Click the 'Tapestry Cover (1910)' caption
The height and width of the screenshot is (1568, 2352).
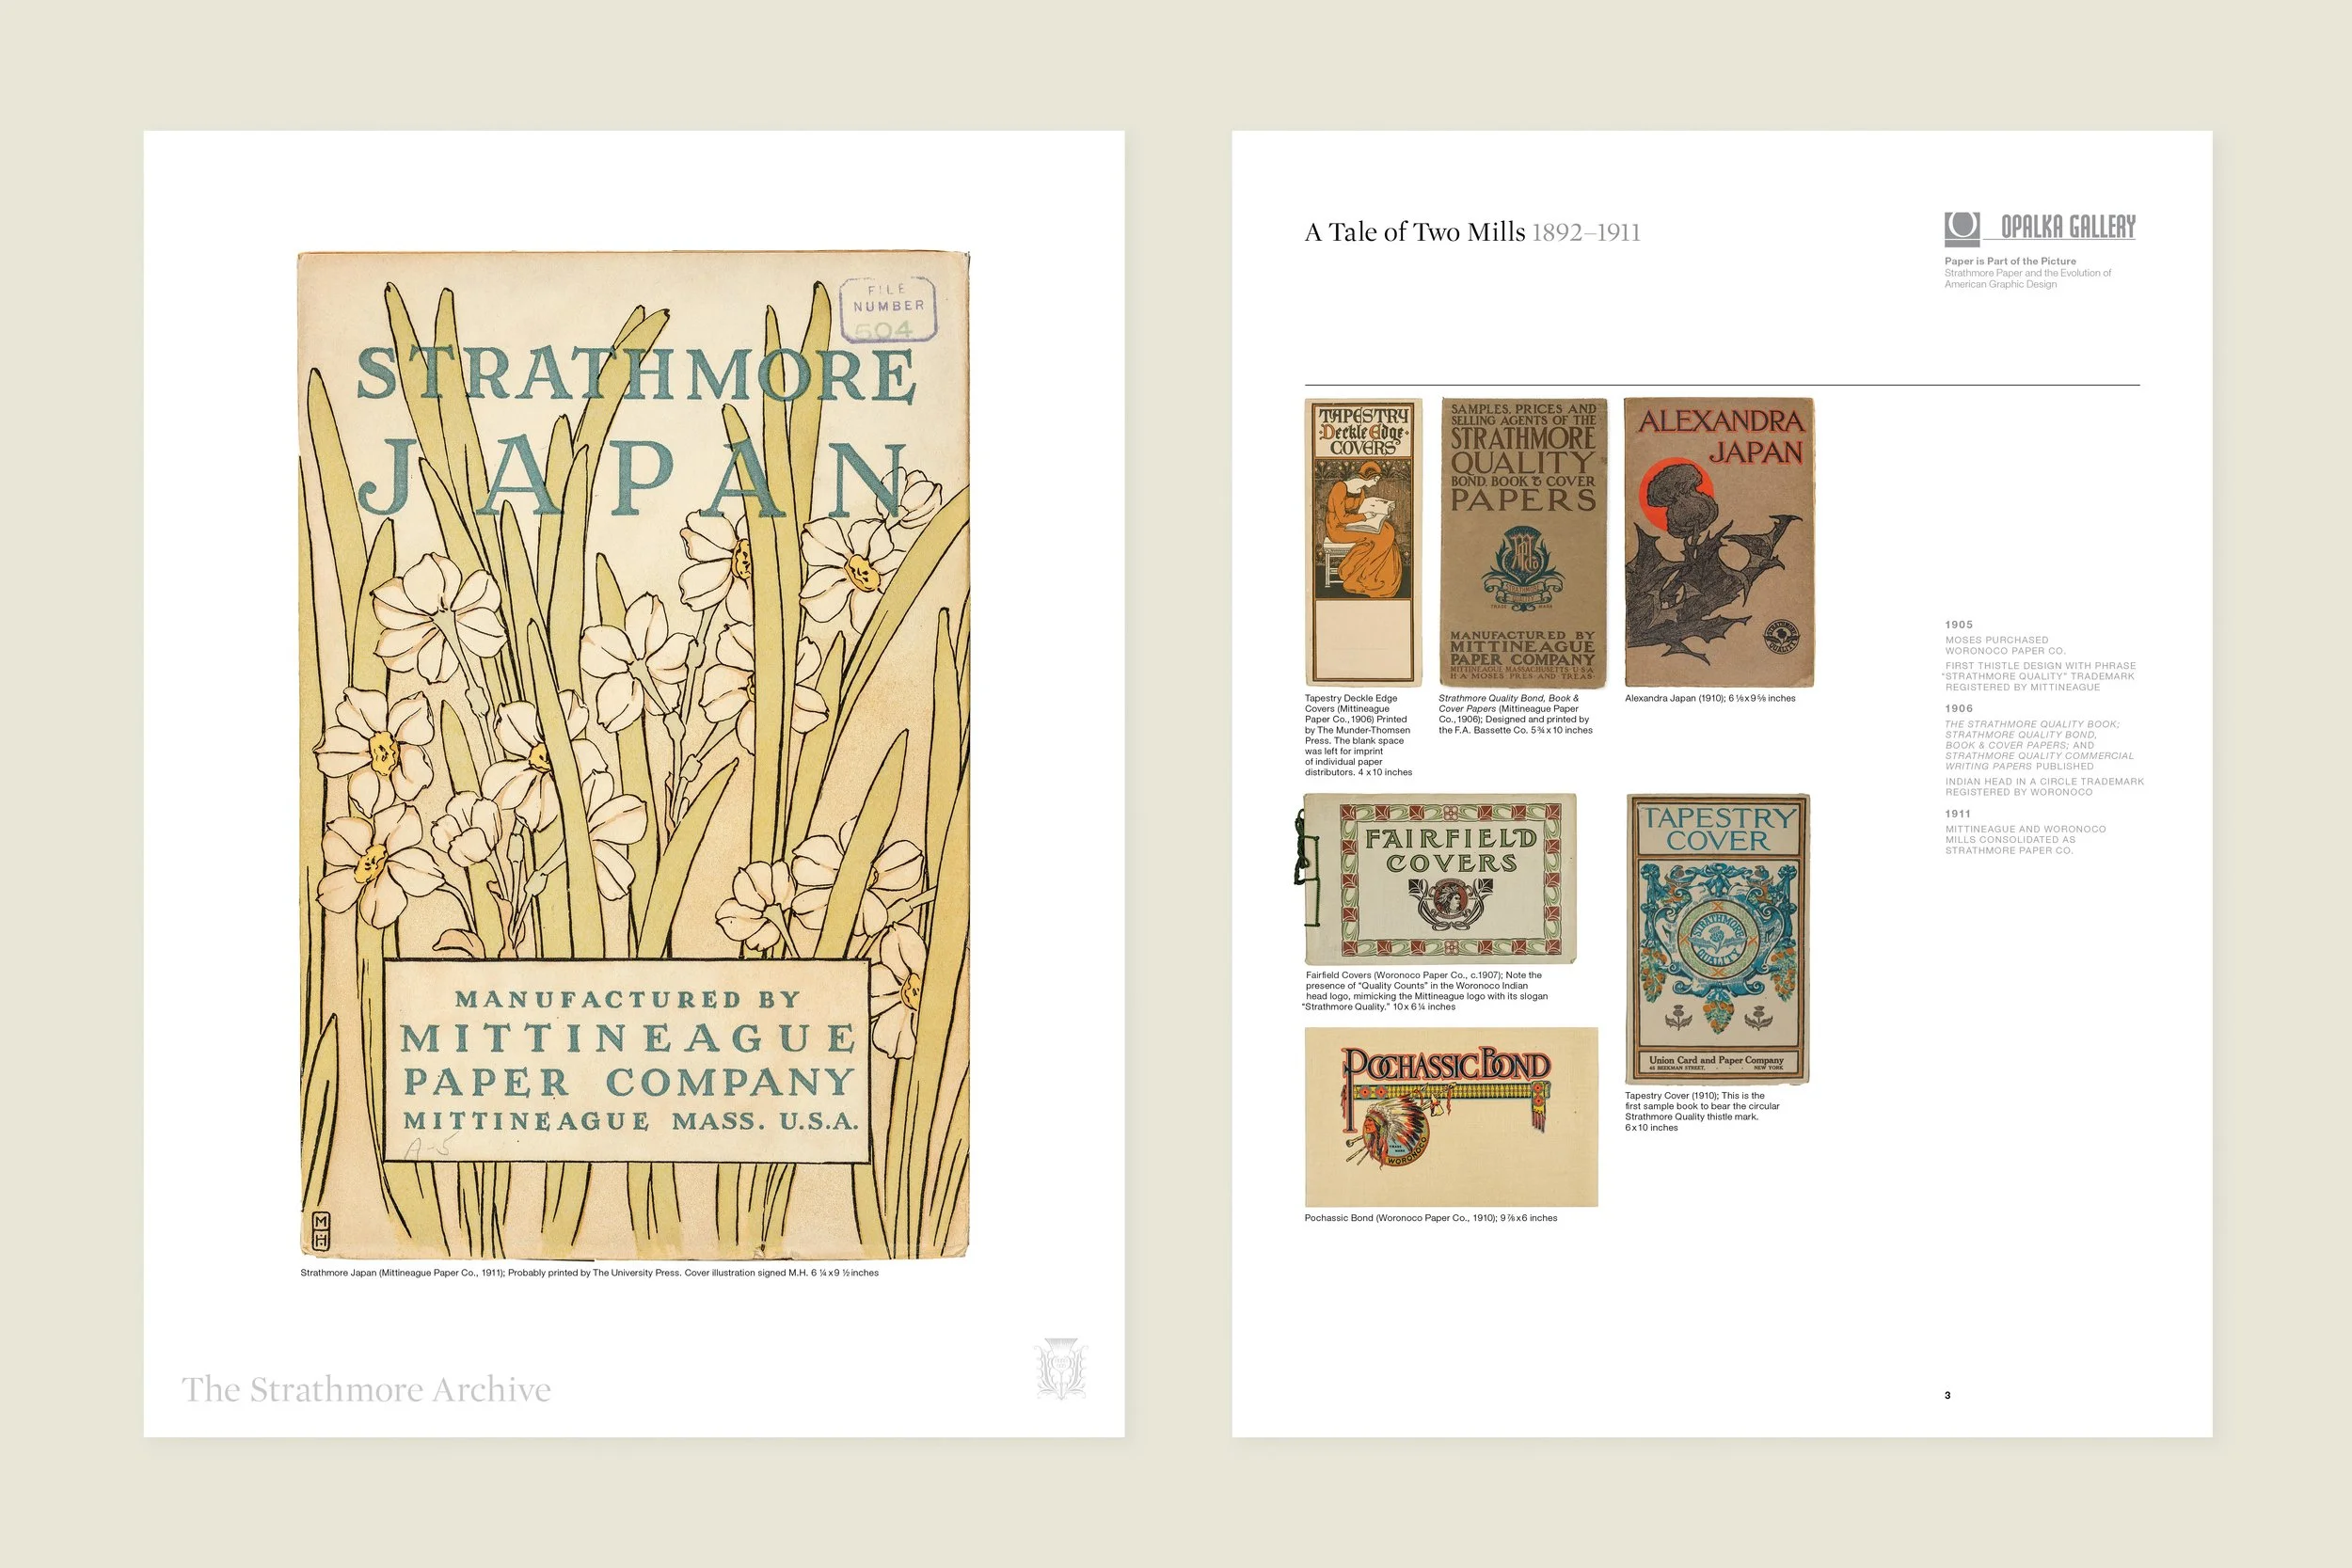pos(1702,1111)
